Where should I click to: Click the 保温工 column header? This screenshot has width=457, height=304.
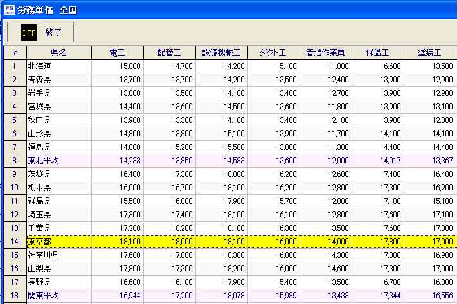click(x=377, y=52)
